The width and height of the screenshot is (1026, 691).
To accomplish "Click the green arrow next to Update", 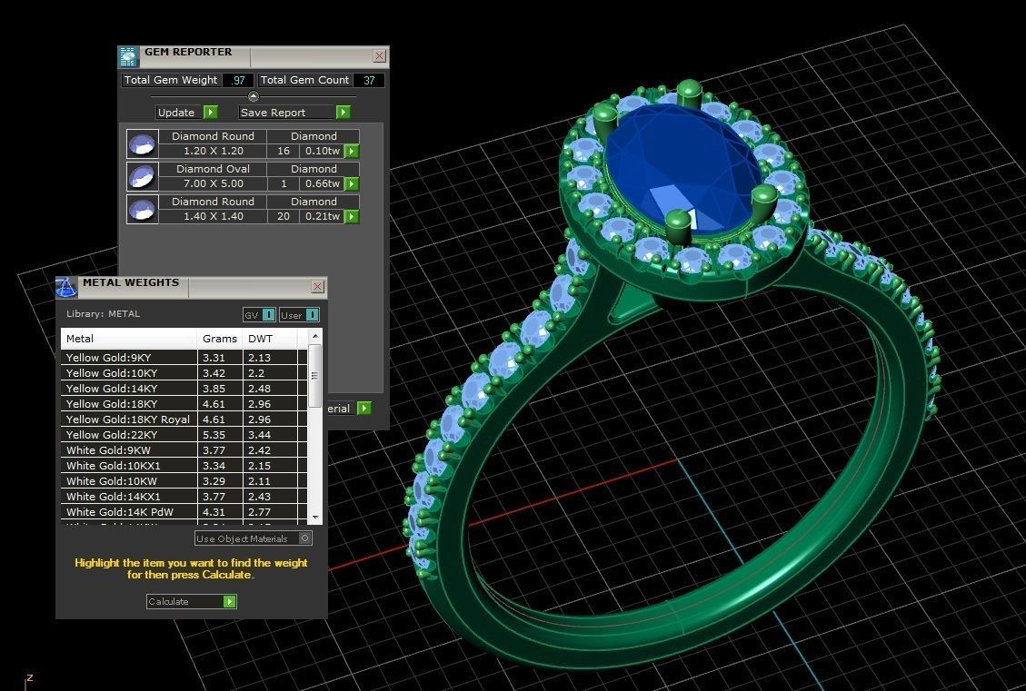I will coord(211,113).
